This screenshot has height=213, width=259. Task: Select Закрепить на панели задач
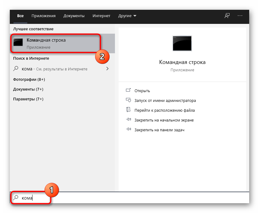click(x=159, y=130)
